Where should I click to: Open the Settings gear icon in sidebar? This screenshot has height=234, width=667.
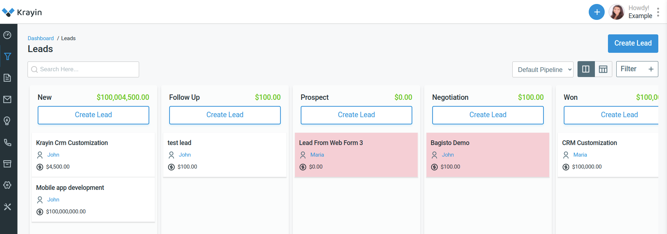pos(7,185)
